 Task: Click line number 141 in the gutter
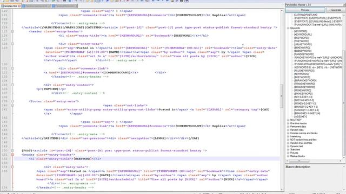[x=5, y=109]
